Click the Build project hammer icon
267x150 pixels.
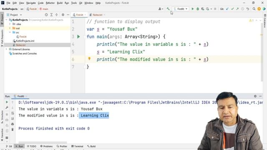point(168,9)
